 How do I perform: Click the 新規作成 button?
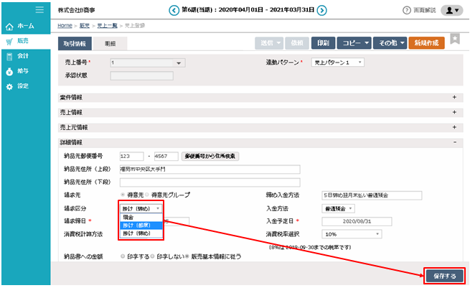click(426, 43)
